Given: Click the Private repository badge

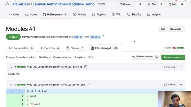Looking at the screenshot, I should (101, 4).
